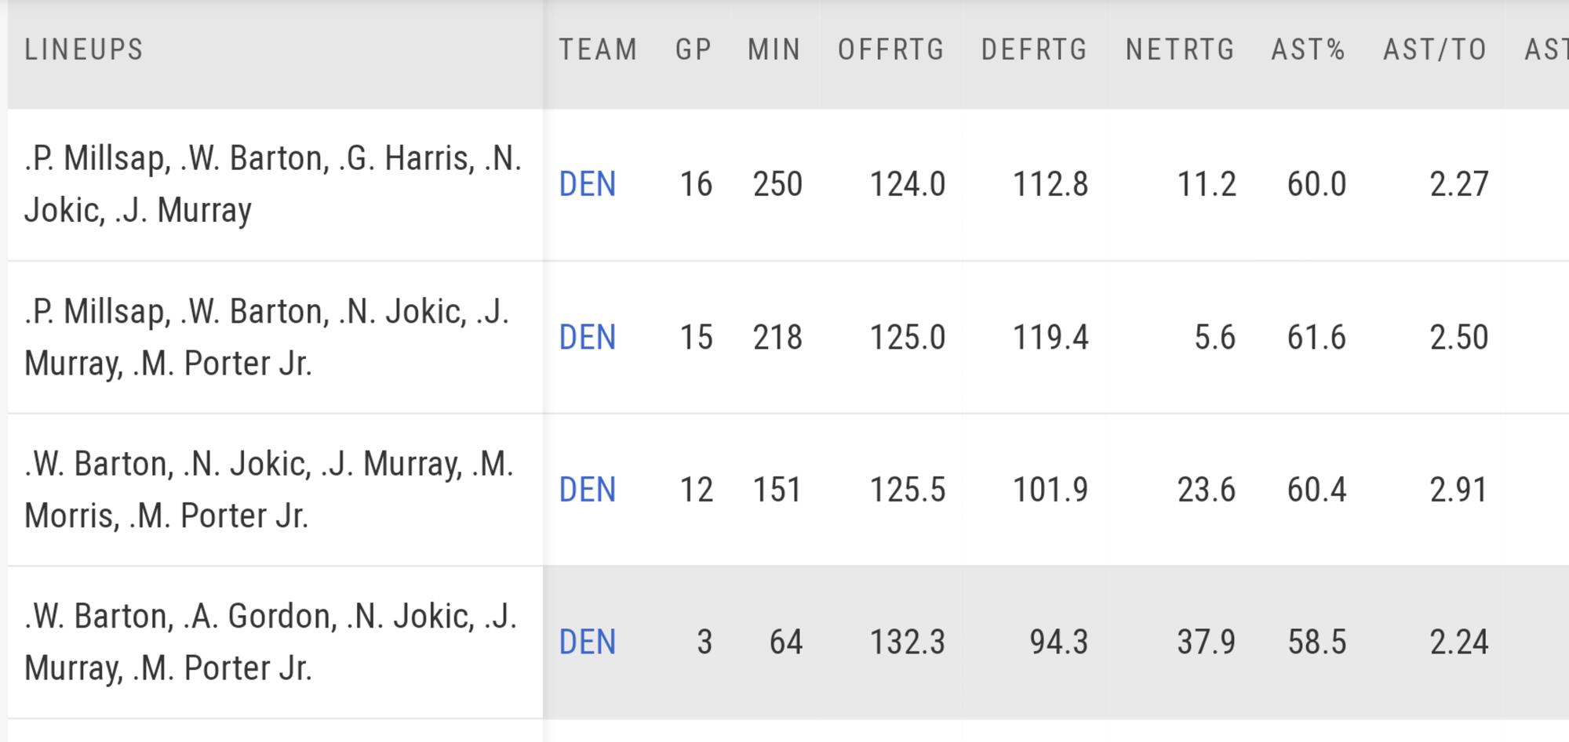Image resolution: width=1569 pixels, height=742 pixels.
Task: Click the 250 minutes cell
Action: tap(777, 185)
